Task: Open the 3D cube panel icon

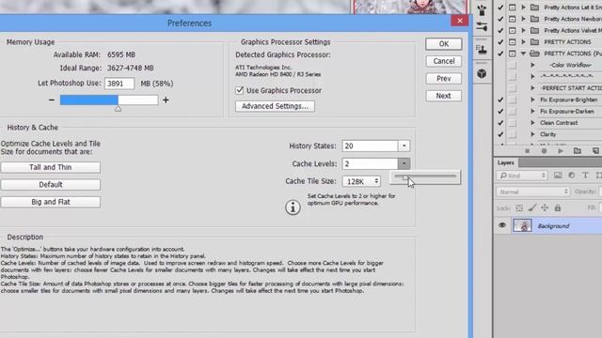Action: [x=482, y=73]
